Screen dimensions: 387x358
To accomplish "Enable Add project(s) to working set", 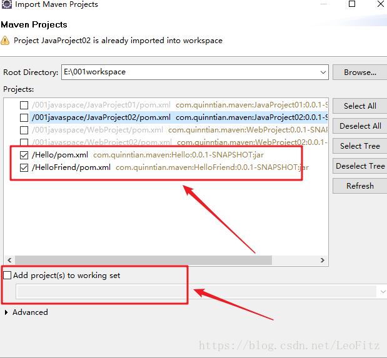I will pos(7,275).
